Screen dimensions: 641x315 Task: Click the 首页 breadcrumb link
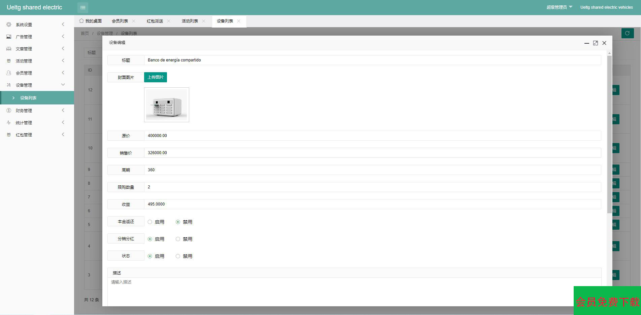[x=85, y=33]
